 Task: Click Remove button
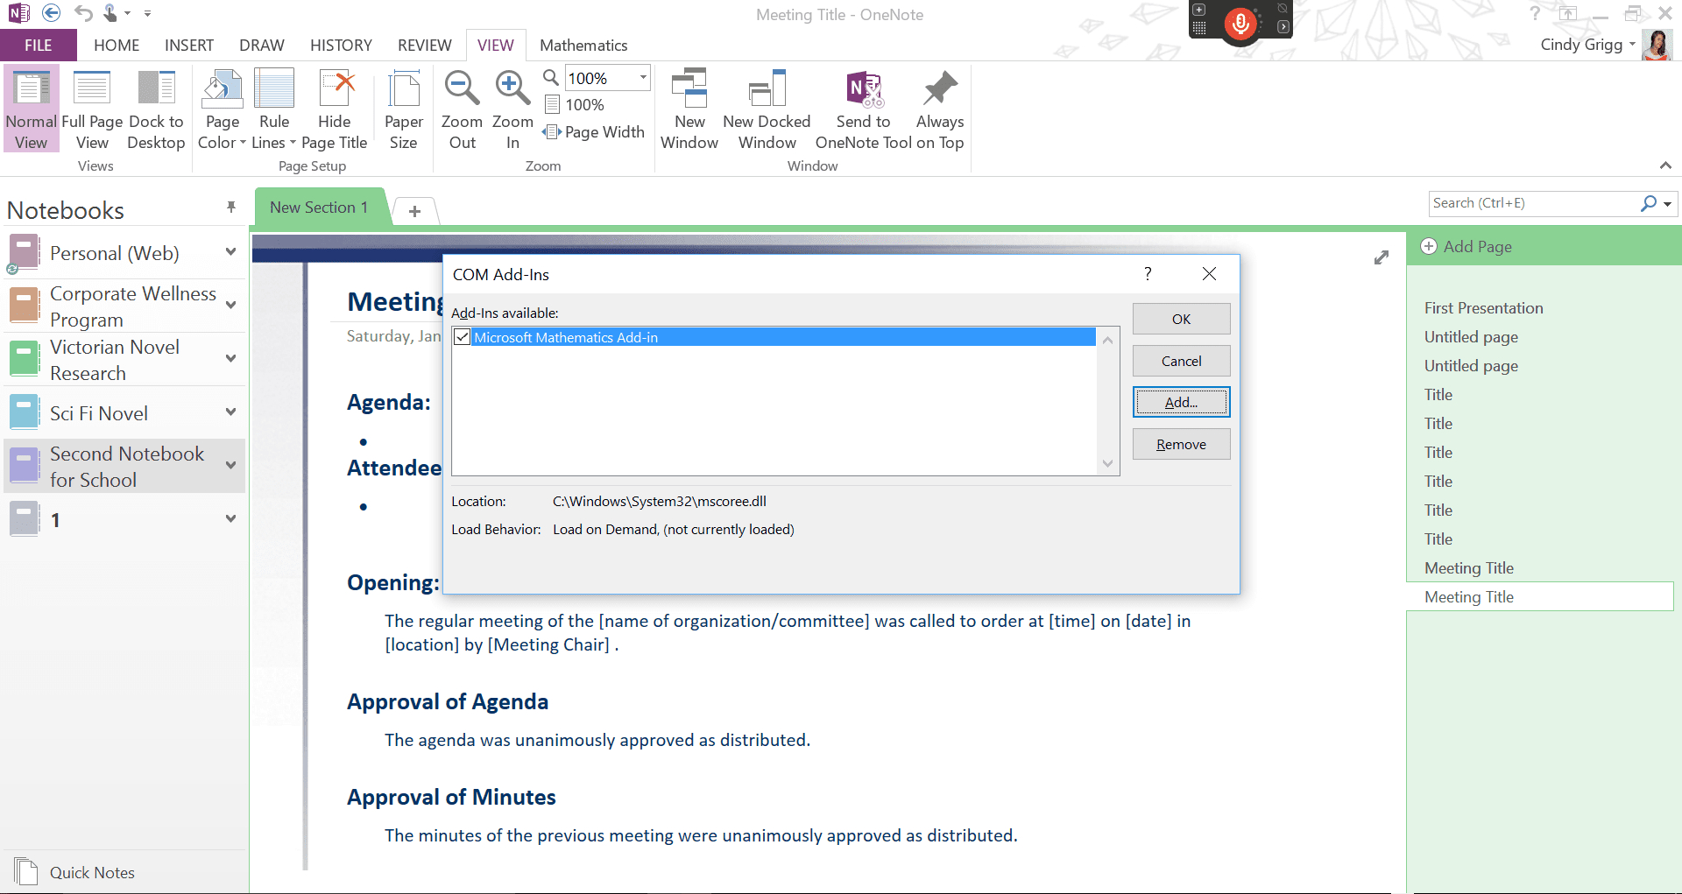click(x=1181, y=444)
